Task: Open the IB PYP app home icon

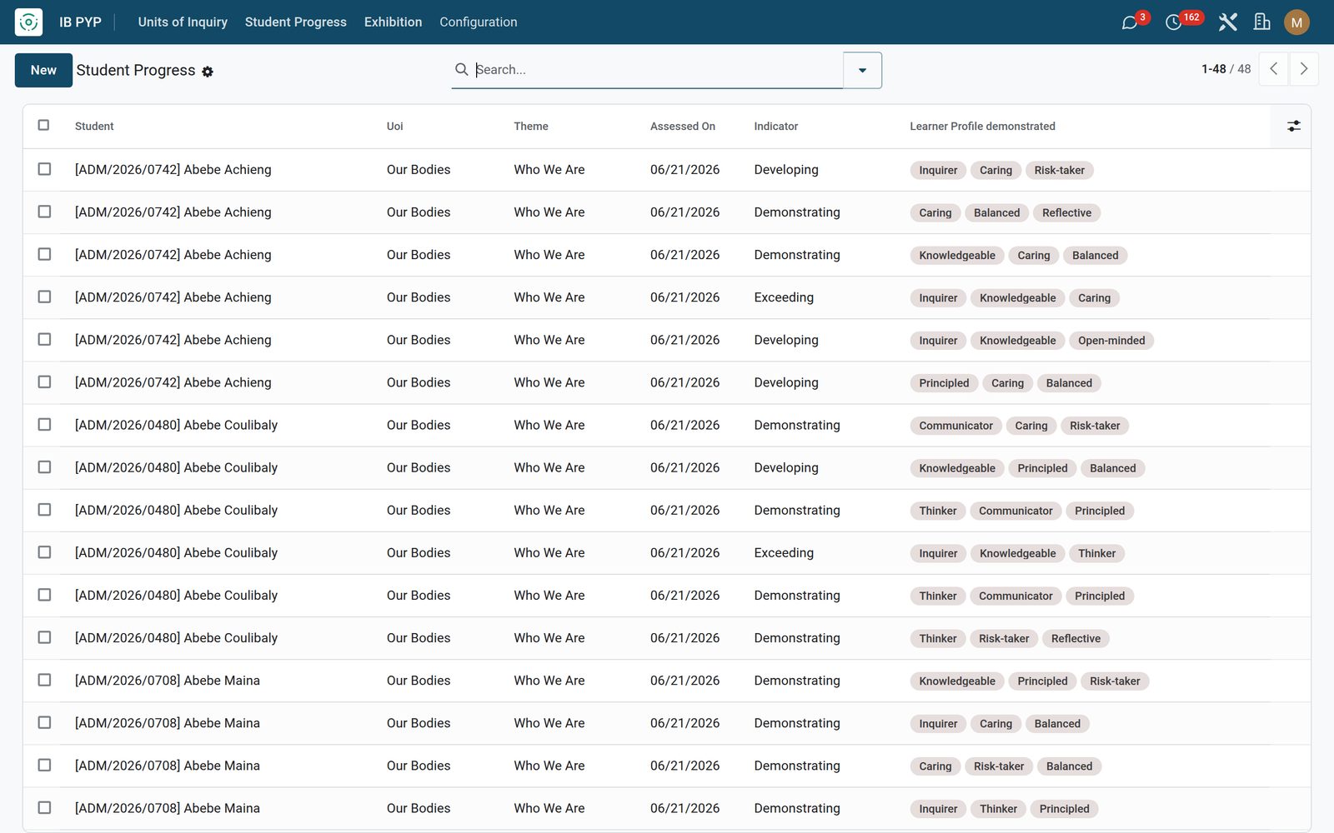Action: coord(28,22)
